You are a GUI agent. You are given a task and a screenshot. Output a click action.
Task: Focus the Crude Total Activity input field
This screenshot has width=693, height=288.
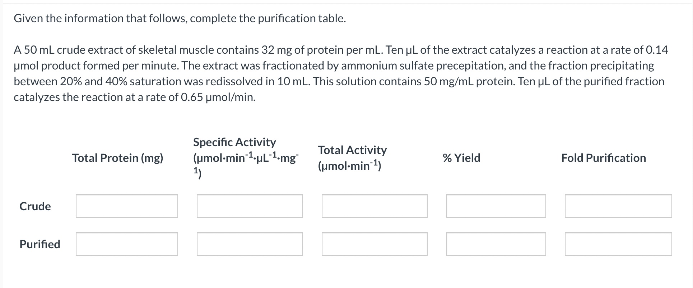pyautogui.click(x=375, y=206)
